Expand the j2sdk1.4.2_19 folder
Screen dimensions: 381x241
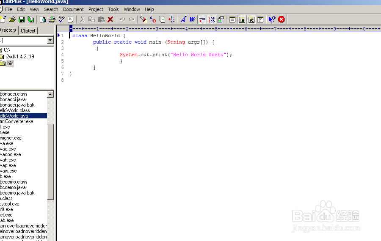pyautogui.click(x=20, y=57)
